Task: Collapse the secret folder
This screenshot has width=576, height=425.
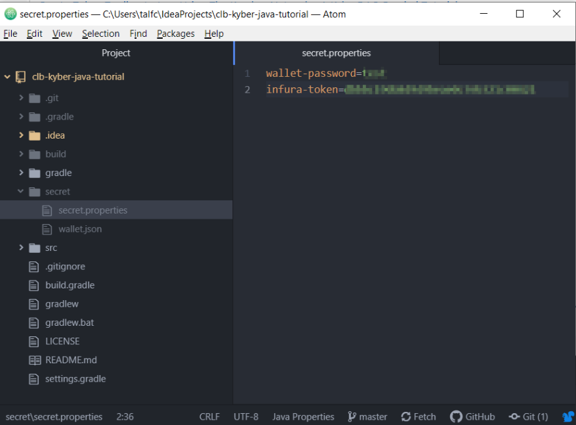Action: point(21,192)
